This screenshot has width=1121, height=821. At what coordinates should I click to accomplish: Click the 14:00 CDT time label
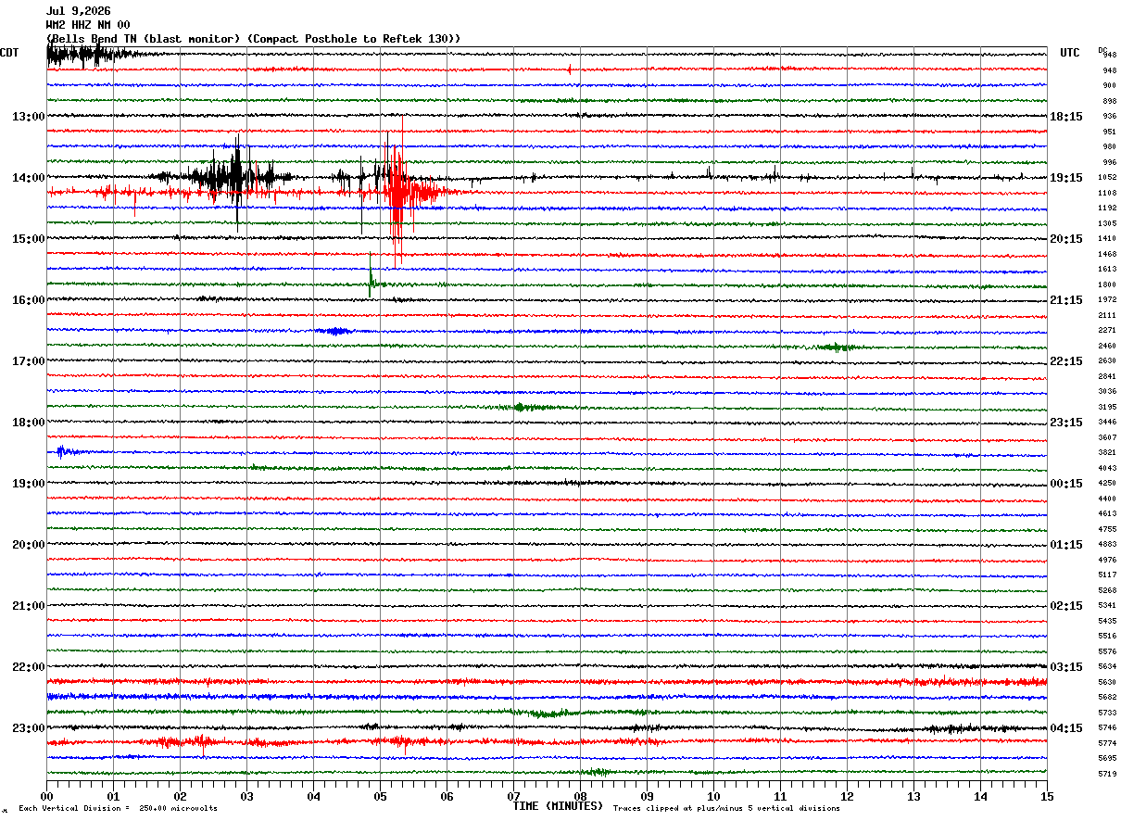(29, 178)
